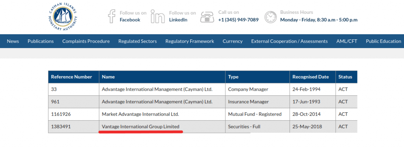Screen dimensions: 404x149
Task: Click the Company Manager type cell
Action: pos(257,89)
